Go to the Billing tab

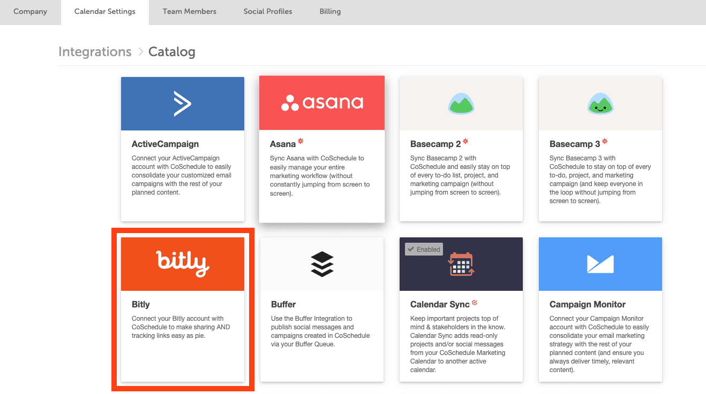tap(330, 11)
